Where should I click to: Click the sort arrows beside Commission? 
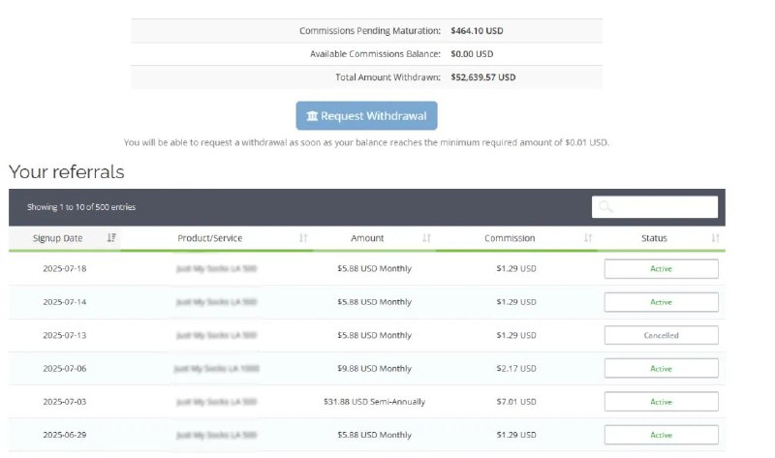coord(588,238)
